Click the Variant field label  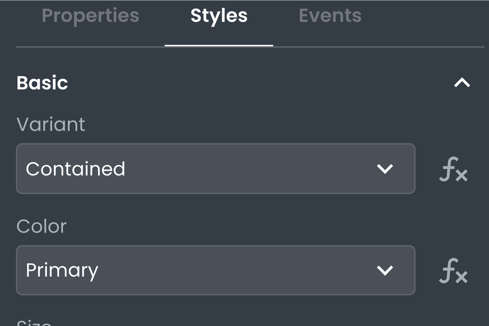pyautogui.click(x=51, y=125)
